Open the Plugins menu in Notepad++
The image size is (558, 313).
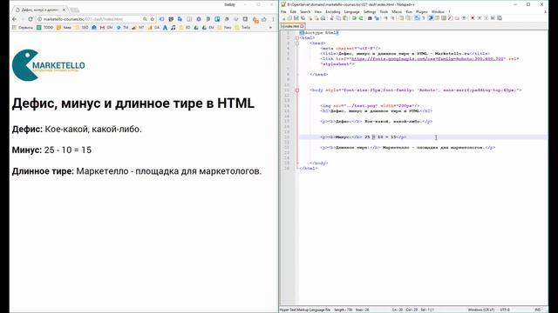[x=422, y=11]
